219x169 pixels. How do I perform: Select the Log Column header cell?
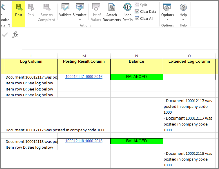(31, 66)
